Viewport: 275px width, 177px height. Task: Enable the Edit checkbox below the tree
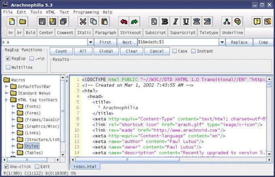37,167
